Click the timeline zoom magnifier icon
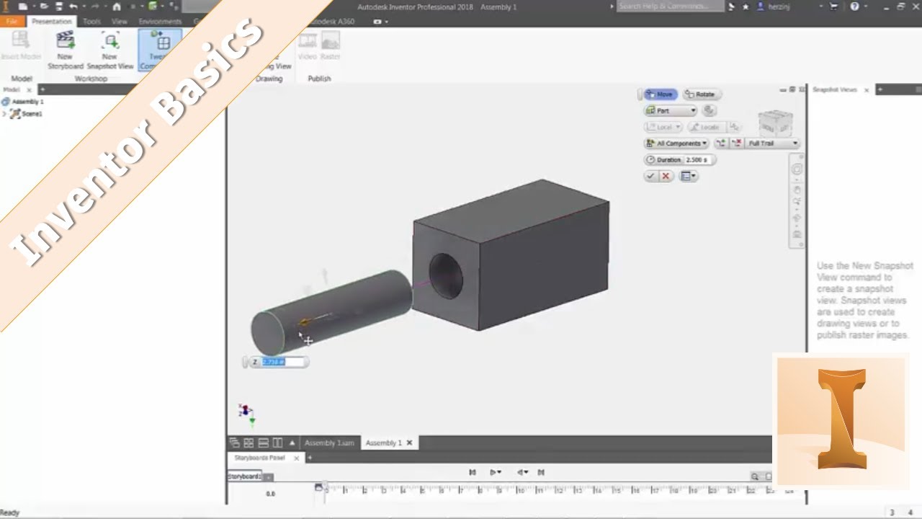The height and width of the screenshot is (519, 922). [x=755, y=476]
